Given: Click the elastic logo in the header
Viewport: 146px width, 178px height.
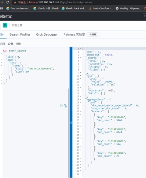Looking at the screenshot, I should click(x=6, y=17).
